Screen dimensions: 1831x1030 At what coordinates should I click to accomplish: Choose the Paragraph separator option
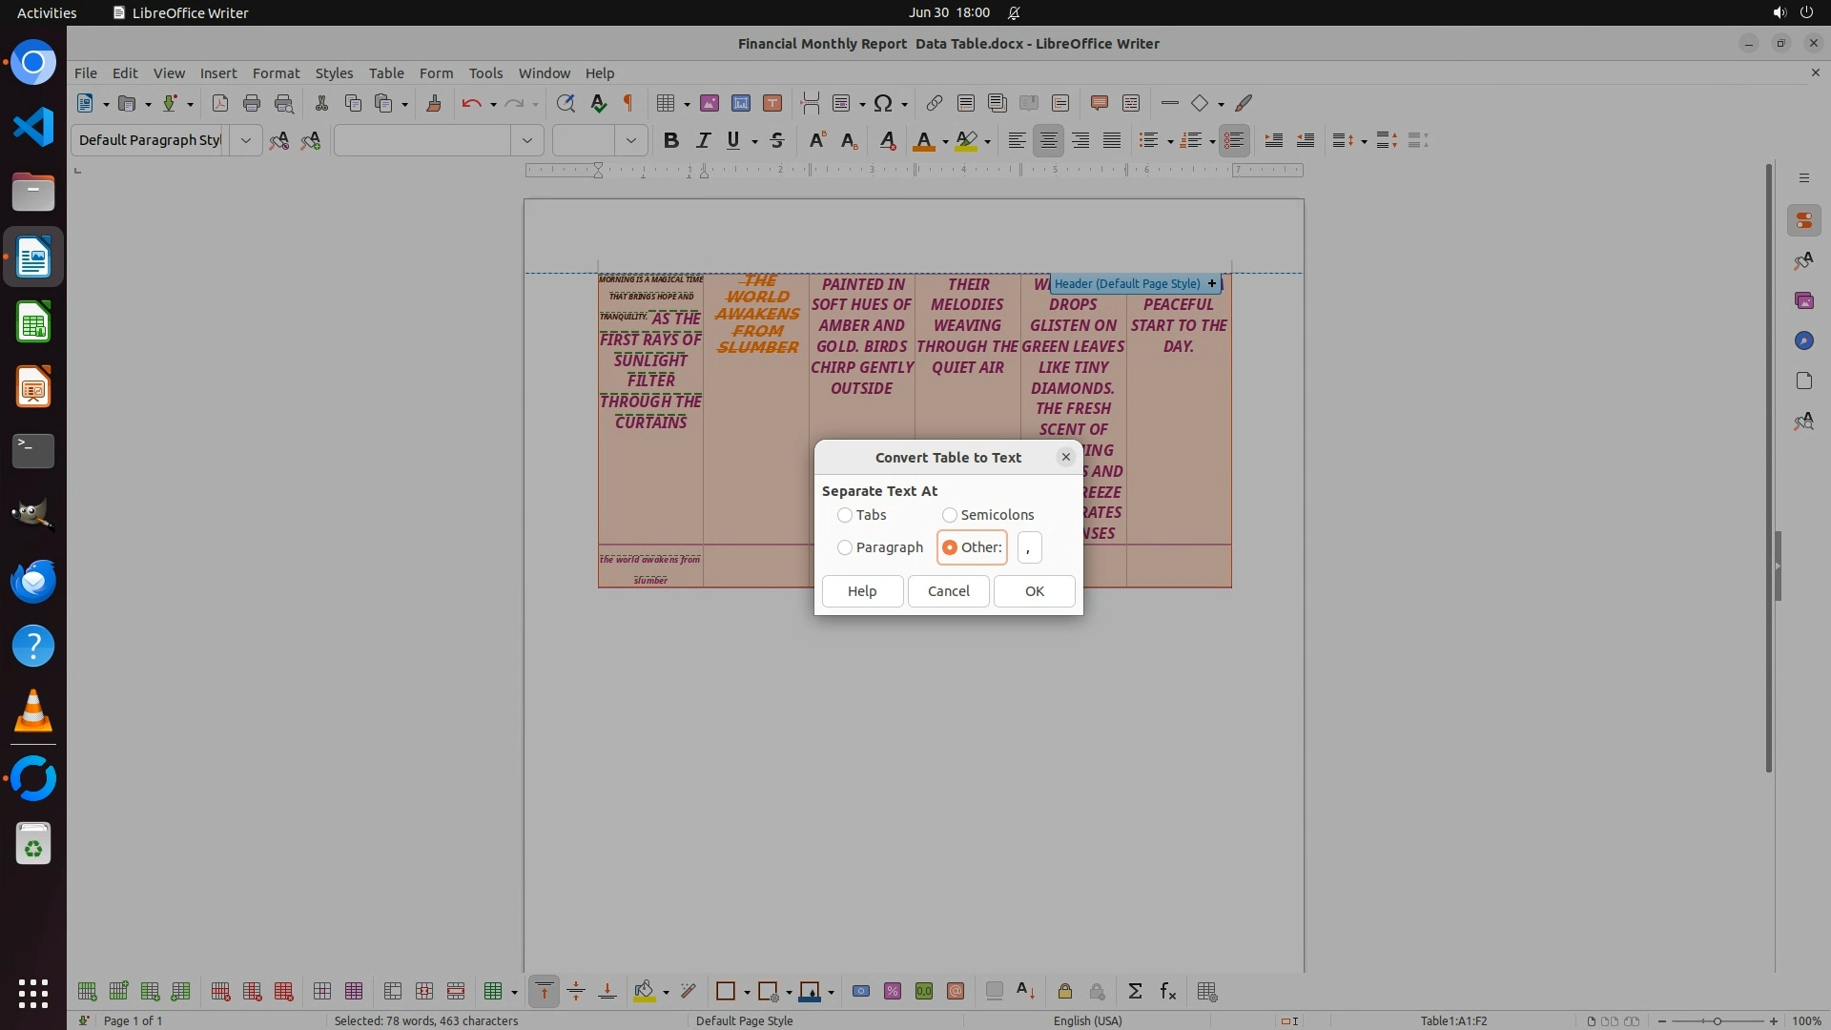point(845,547)
